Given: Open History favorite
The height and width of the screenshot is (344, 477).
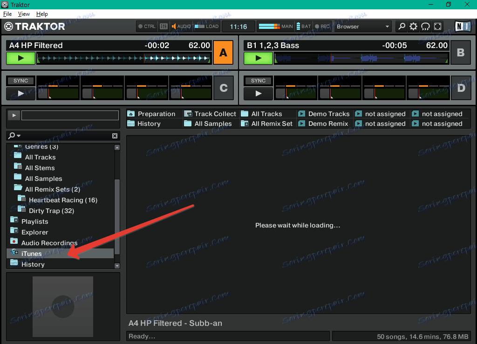Looking at the screenshot, I should pyautogui.click(x=144, y=124).
